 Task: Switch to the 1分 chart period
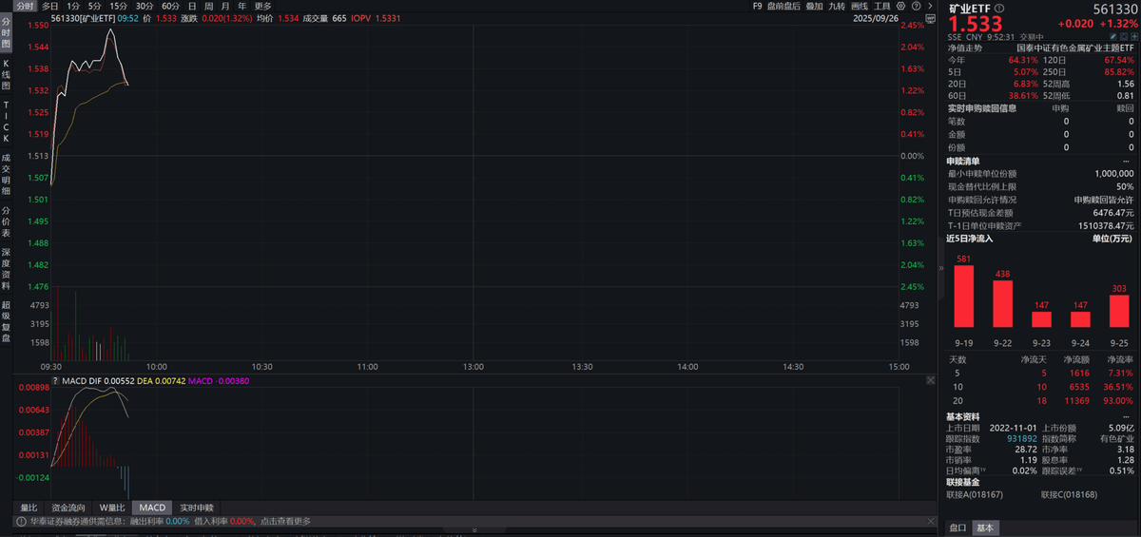[x=73, y=6]
